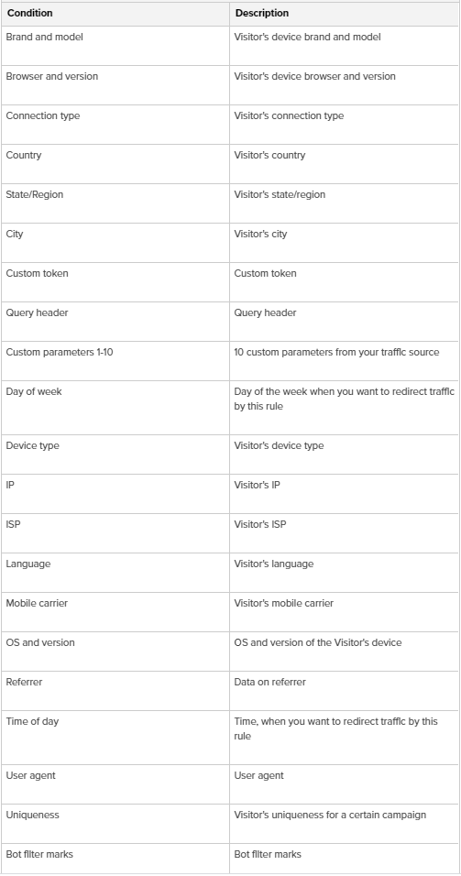Screen dimensions: 461x876
Task: Select the Connection type row label
Action: tap(43, 115)
